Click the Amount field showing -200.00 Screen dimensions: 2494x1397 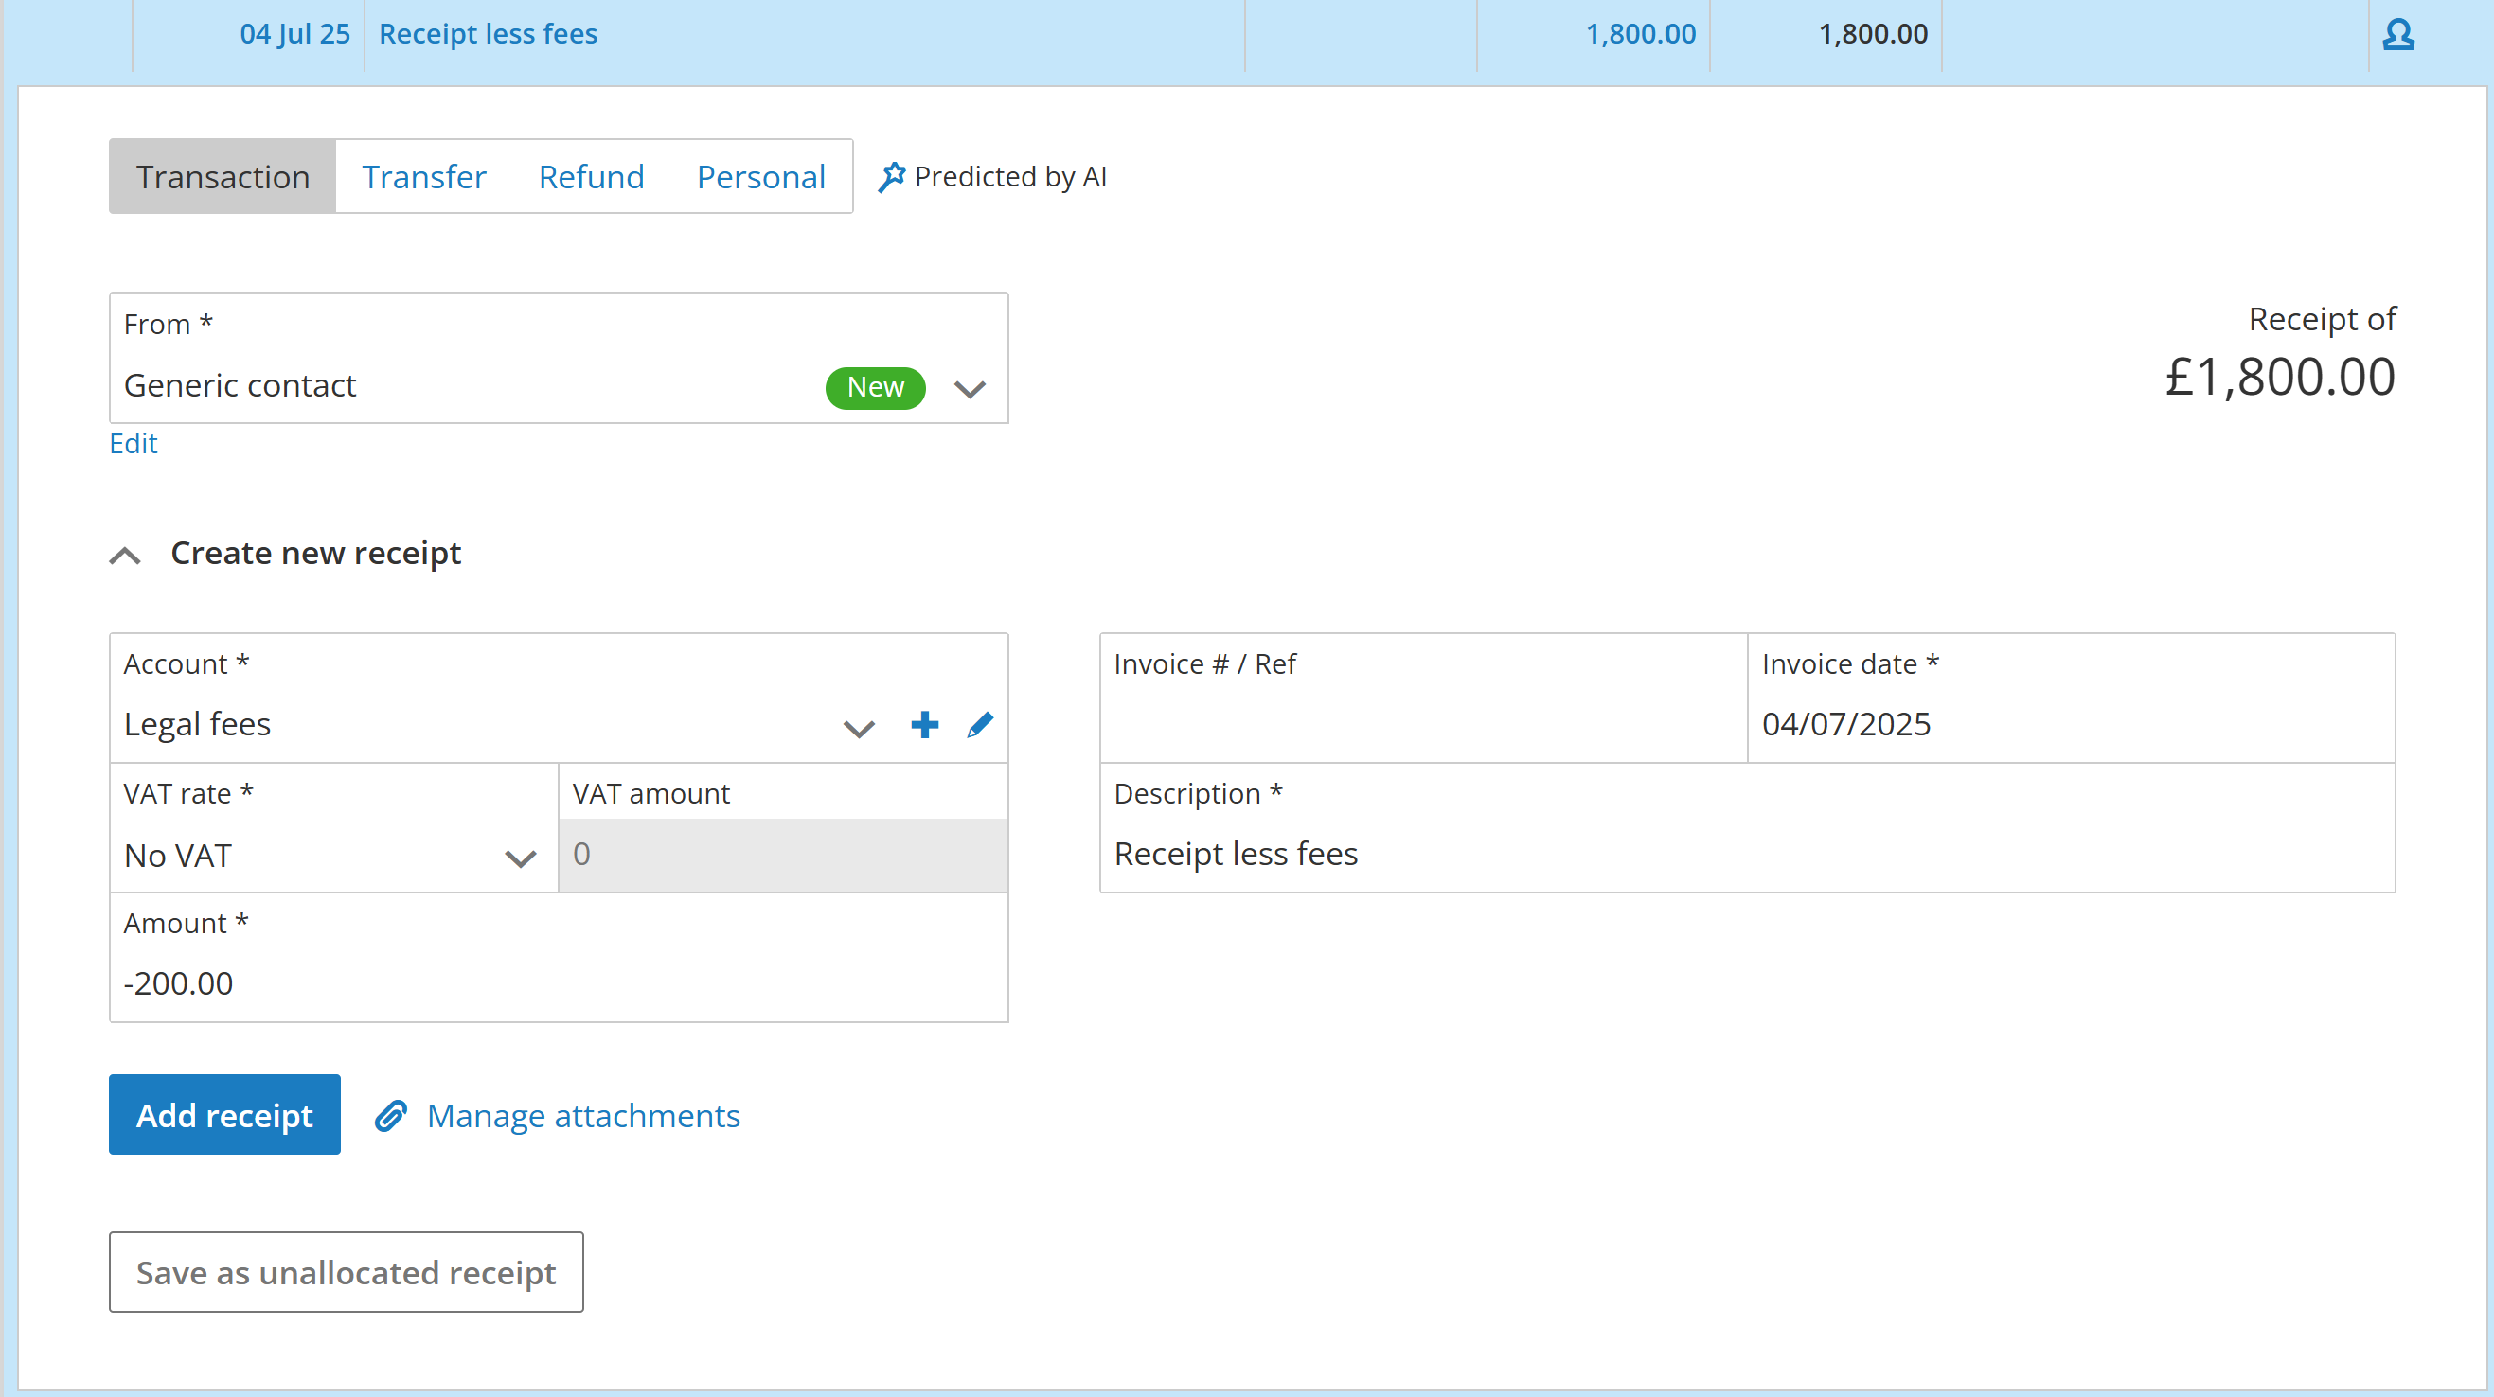tap(558, 982)
